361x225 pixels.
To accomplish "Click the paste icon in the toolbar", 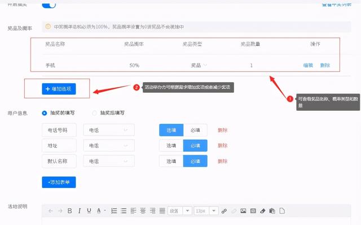I will 272,211.
